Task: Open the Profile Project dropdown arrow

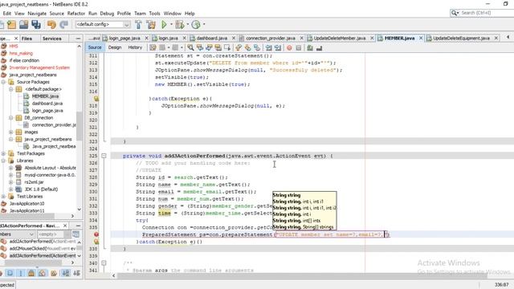Action: pyautogui.click(x=204, y=24)
